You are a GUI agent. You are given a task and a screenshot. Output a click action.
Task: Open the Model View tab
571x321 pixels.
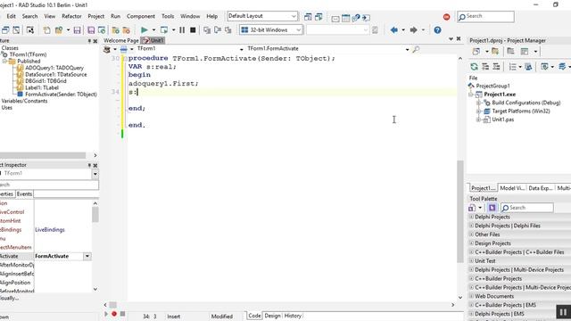(x=512, y=188)
